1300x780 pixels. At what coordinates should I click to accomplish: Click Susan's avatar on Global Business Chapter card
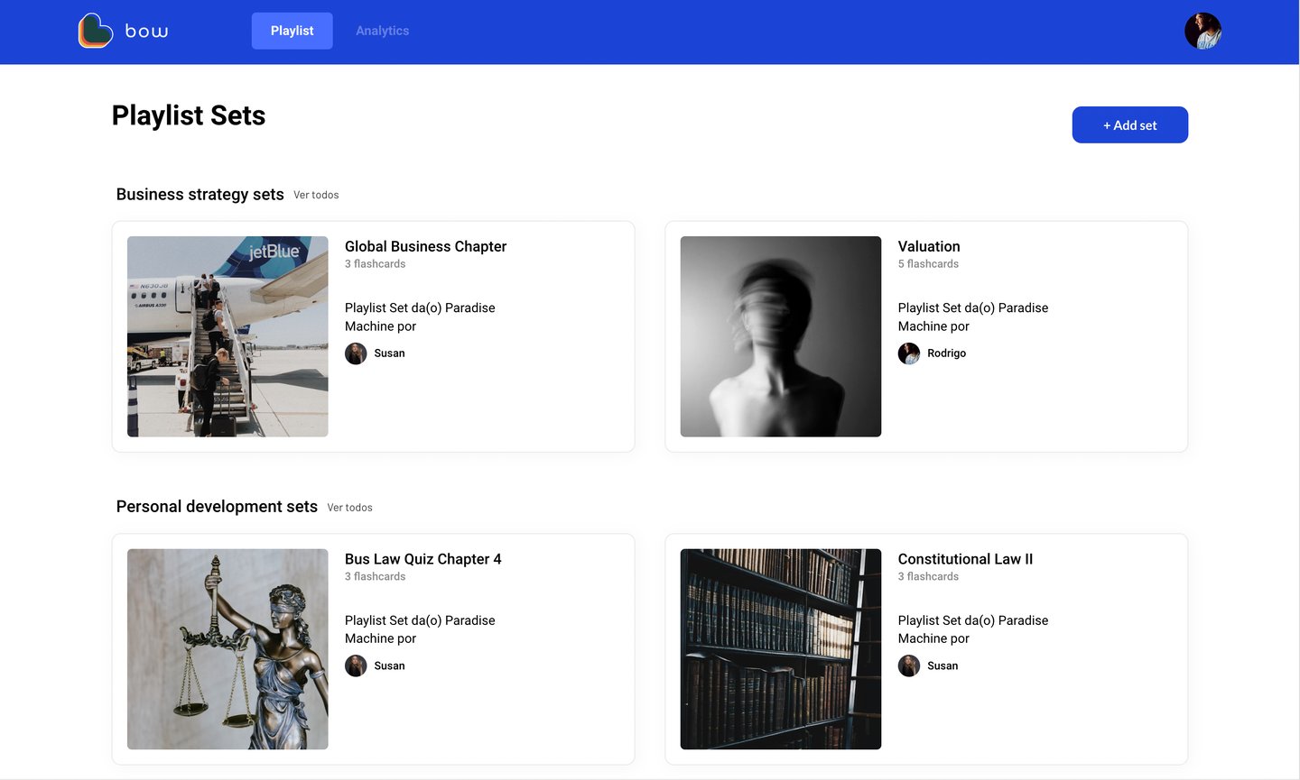click(356, 353)
